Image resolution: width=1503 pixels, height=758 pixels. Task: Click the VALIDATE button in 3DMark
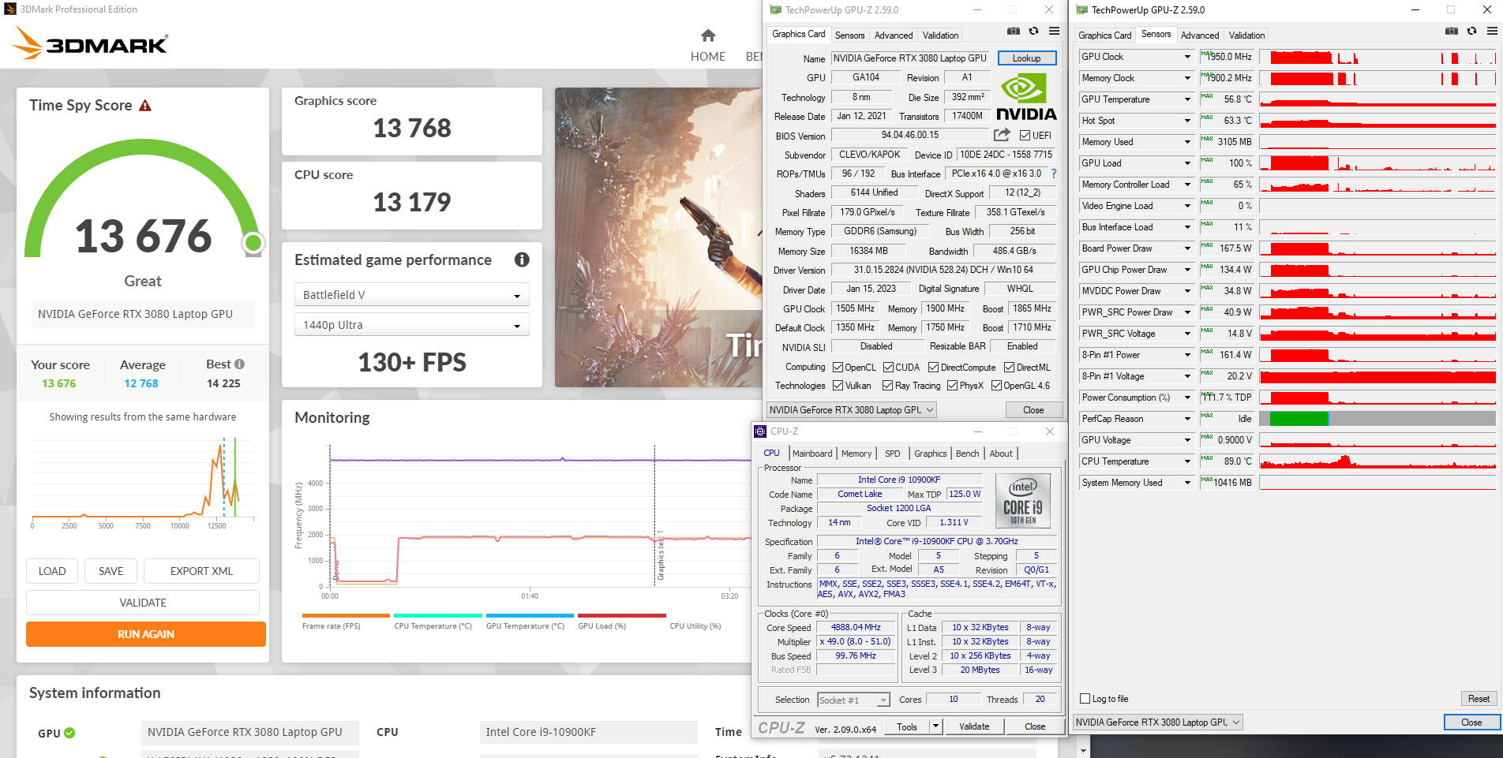[x=143, y=603]
